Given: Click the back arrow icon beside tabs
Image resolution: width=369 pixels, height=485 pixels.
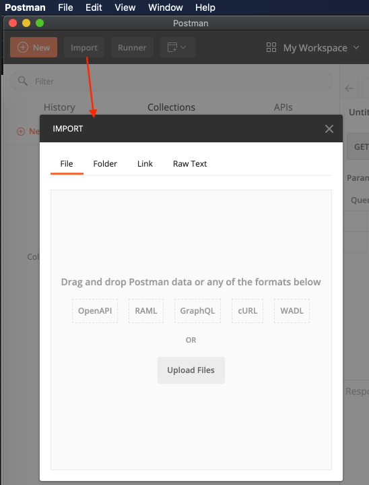Looking at the screenshot, I should (349, 88).
